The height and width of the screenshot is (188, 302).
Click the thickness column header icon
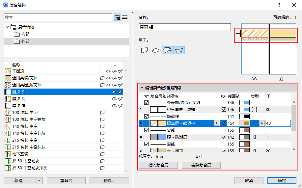(x=269, y=96)
